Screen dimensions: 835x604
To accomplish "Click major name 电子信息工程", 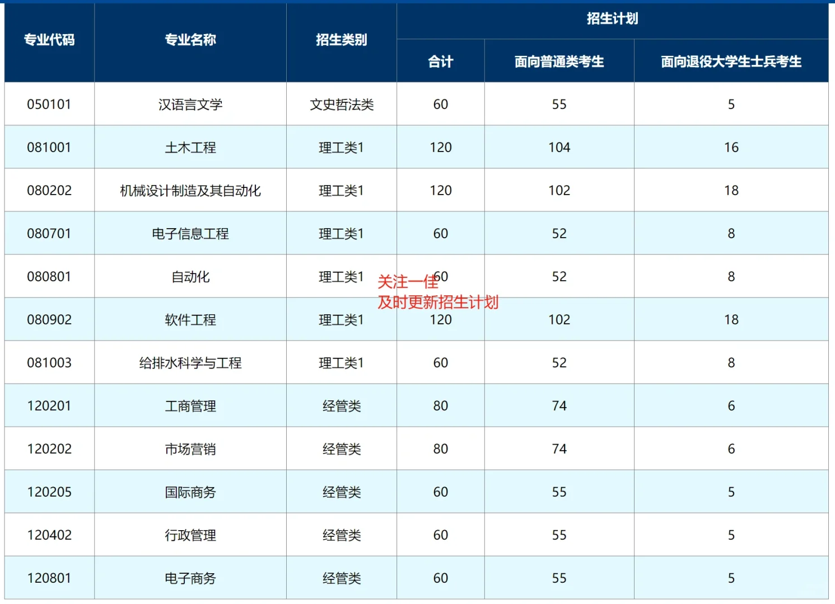I will [190, 234].
